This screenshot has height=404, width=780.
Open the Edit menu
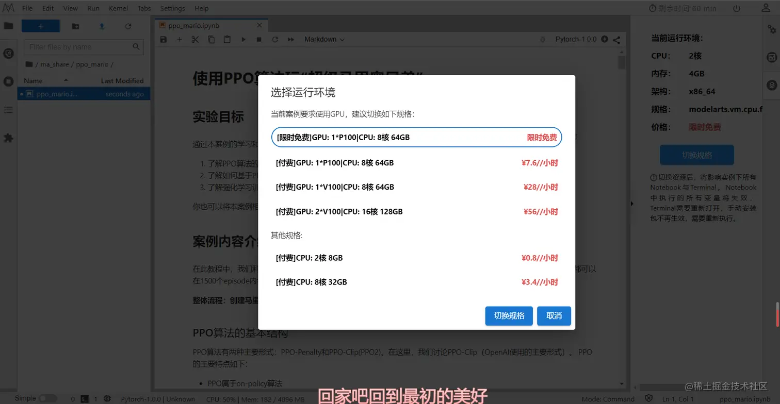point(48,8)
